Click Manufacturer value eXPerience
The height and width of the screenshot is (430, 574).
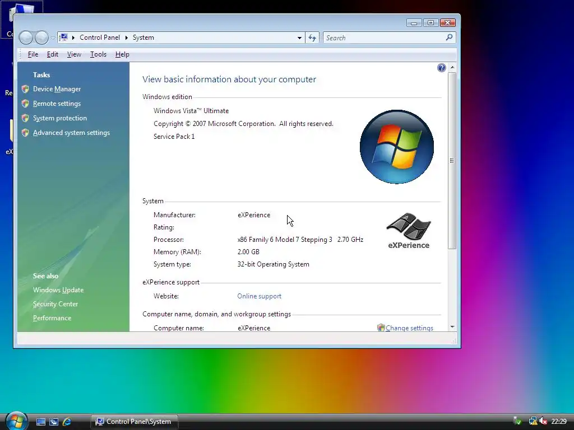(x=254, y=215)
